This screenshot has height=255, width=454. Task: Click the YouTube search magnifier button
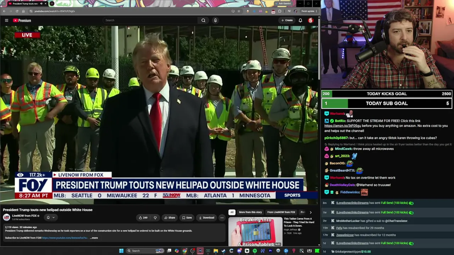coord(203,20)
